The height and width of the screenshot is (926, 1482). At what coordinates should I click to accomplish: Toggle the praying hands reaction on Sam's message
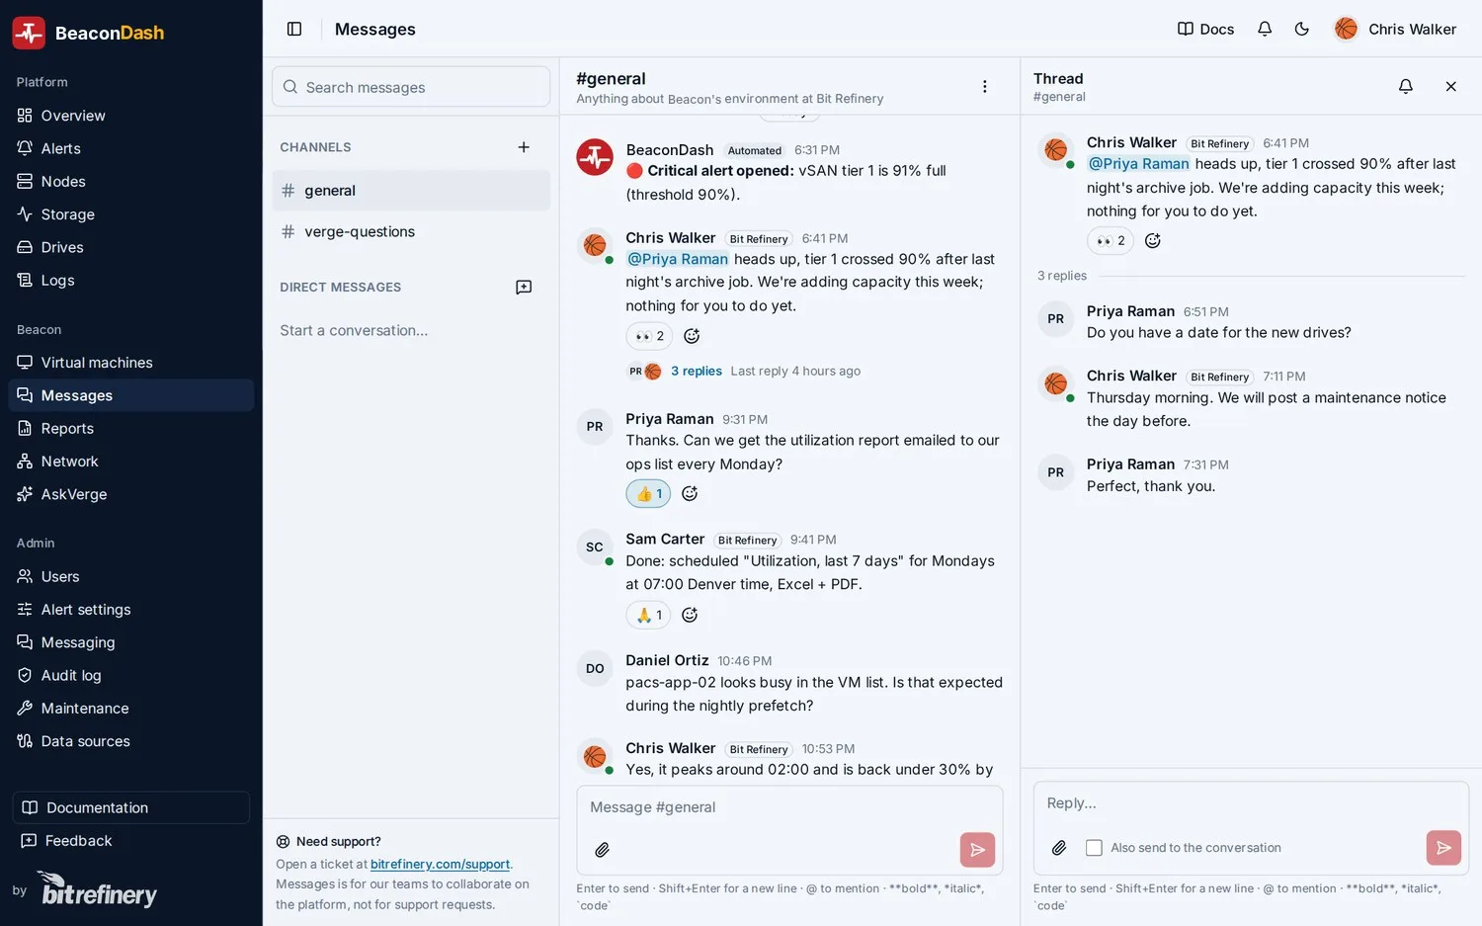(x=649, y=615)
